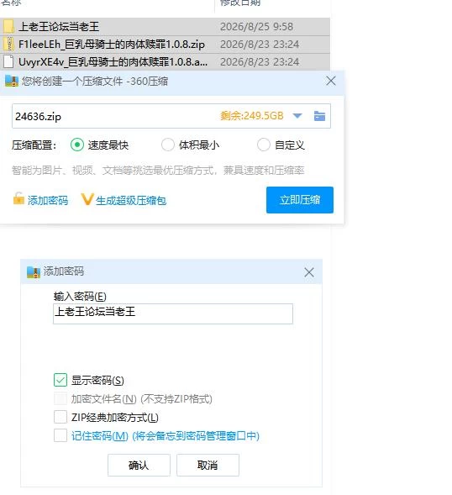Click the 取消 button
The height and width of the screenshot is (495, 452).
tap(208, 465)
